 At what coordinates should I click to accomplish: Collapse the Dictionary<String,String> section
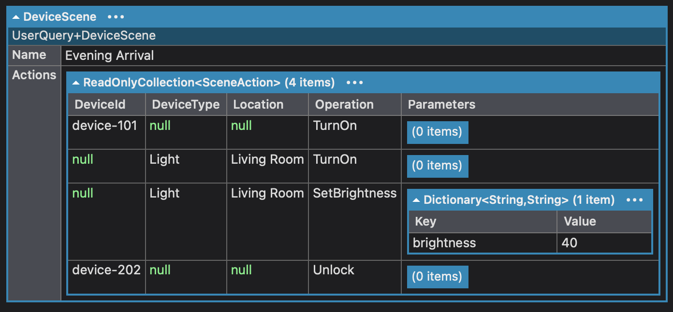416,200
